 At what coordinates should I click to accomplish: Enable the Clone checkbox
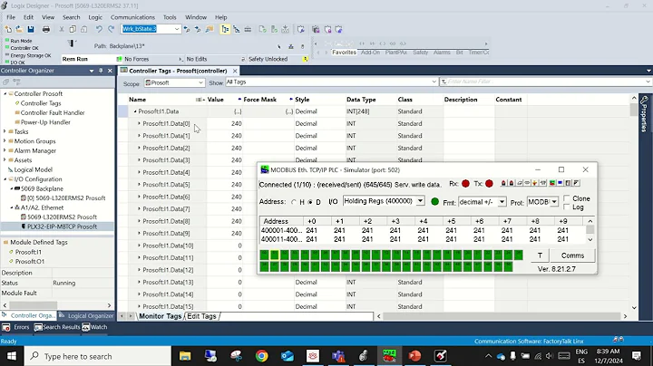566,198
